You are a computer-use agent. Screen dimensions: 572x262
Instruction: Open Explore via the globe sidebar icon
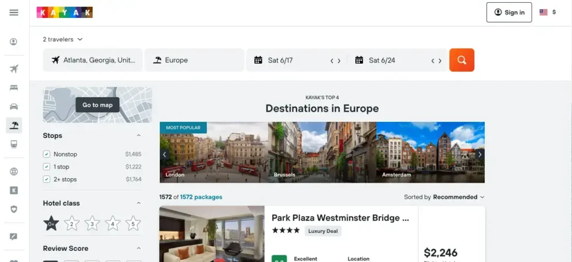(x=14, y=172)
